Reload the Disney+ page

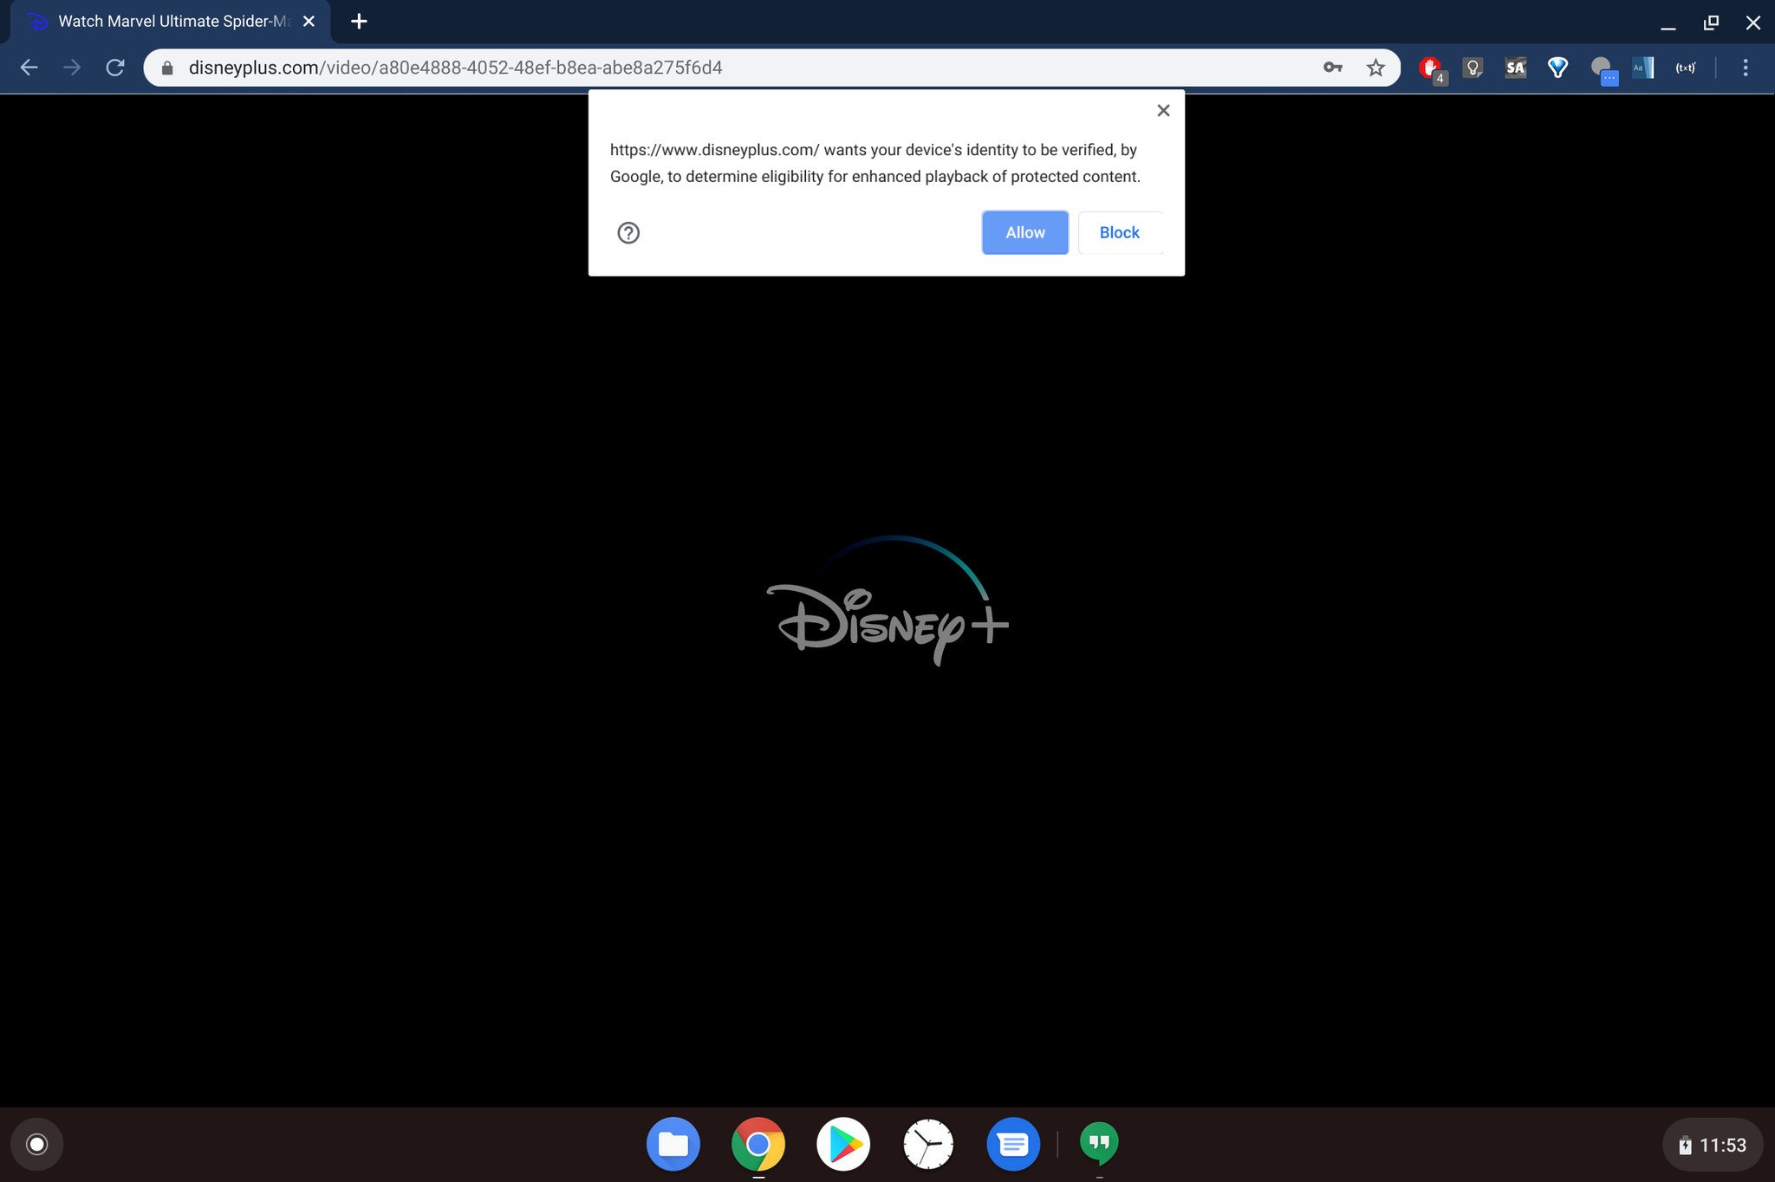(115, 68)
